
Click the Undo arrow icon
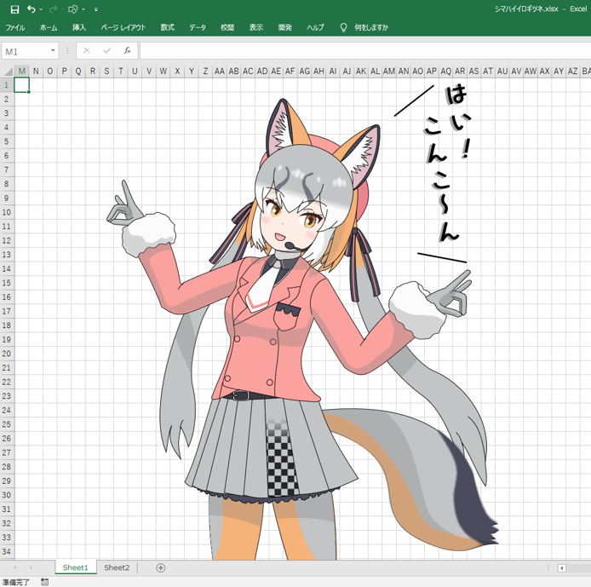click(x=32, y=9)
